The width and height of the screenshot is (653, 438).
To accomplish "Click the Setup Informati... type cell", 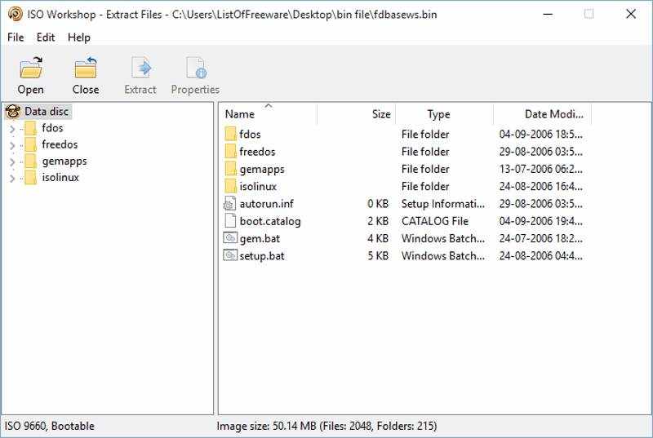I will pos(442,204).
